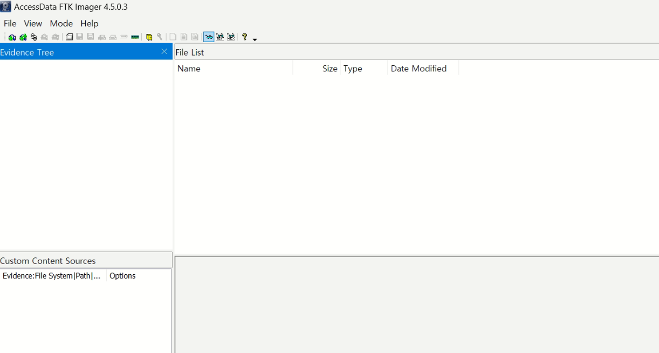Screen dimensions: 659x353
Task: Click the Options column header
Action: [139, 276]
